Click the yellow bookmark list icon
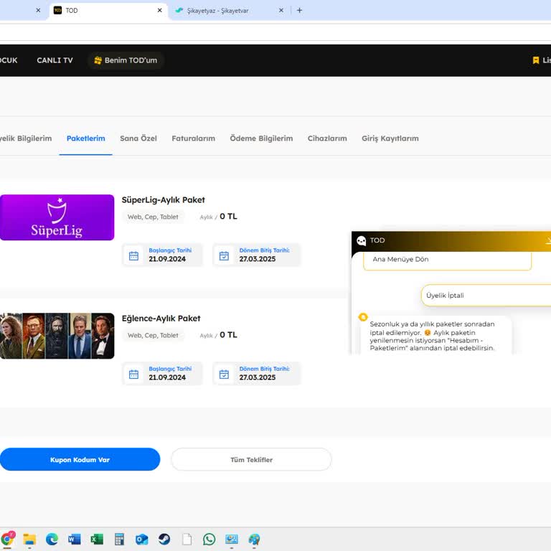 535,60
